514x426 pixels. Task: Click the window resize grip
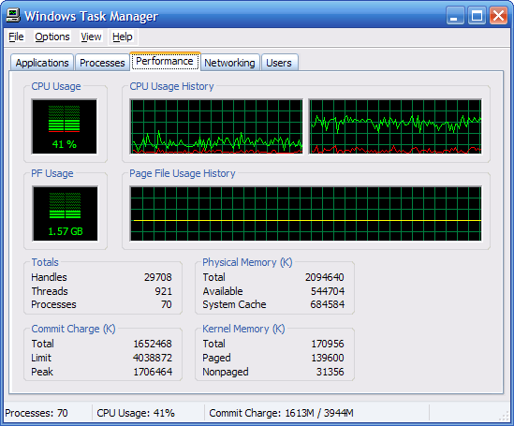[x=504, y=416]
